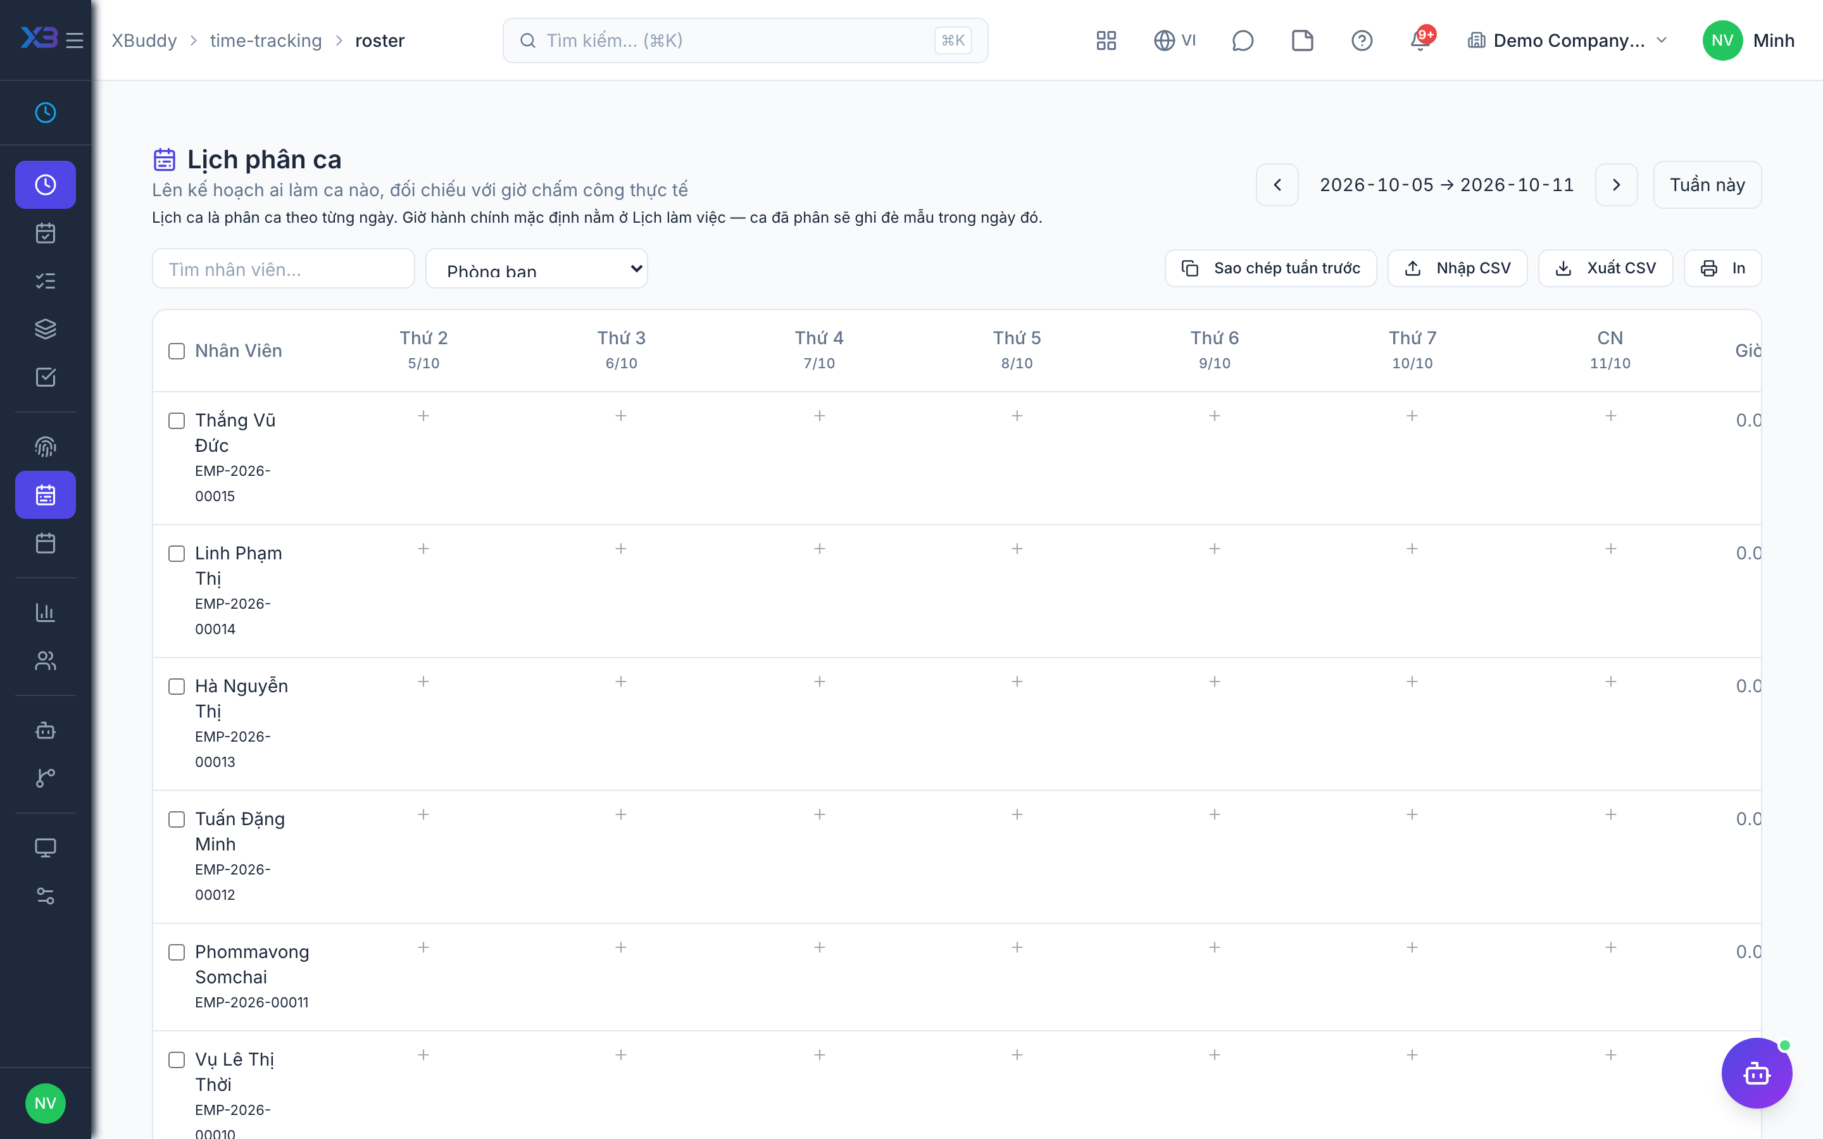1823x1139 pixels.
Task: Open the help question mark icon
Action: [x=1361, y=40]
